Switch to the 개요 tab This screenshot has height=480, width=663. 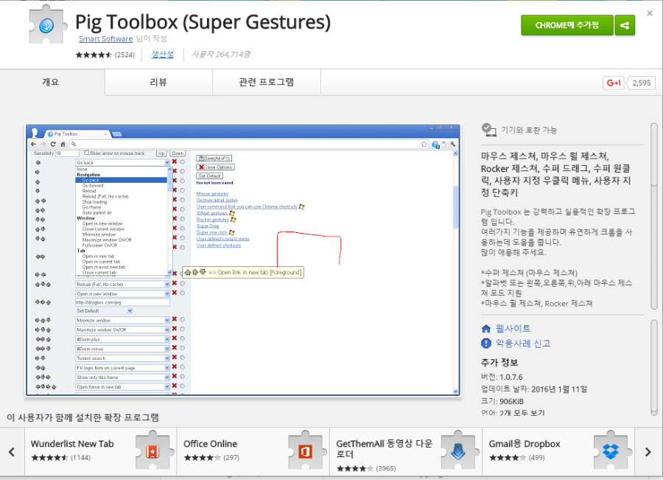pos(52,82)
